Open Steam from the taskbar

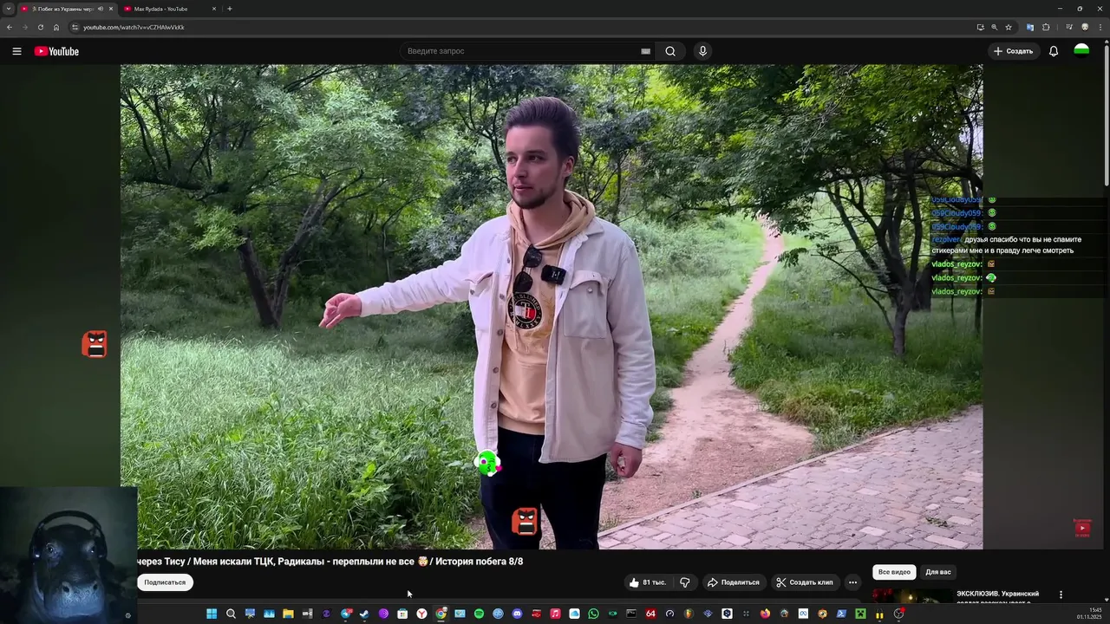pyautogui.click(x=364, y=614)
